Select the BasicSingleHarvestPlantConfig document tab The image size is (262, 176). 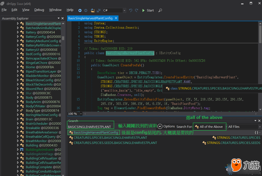[90, 18]
